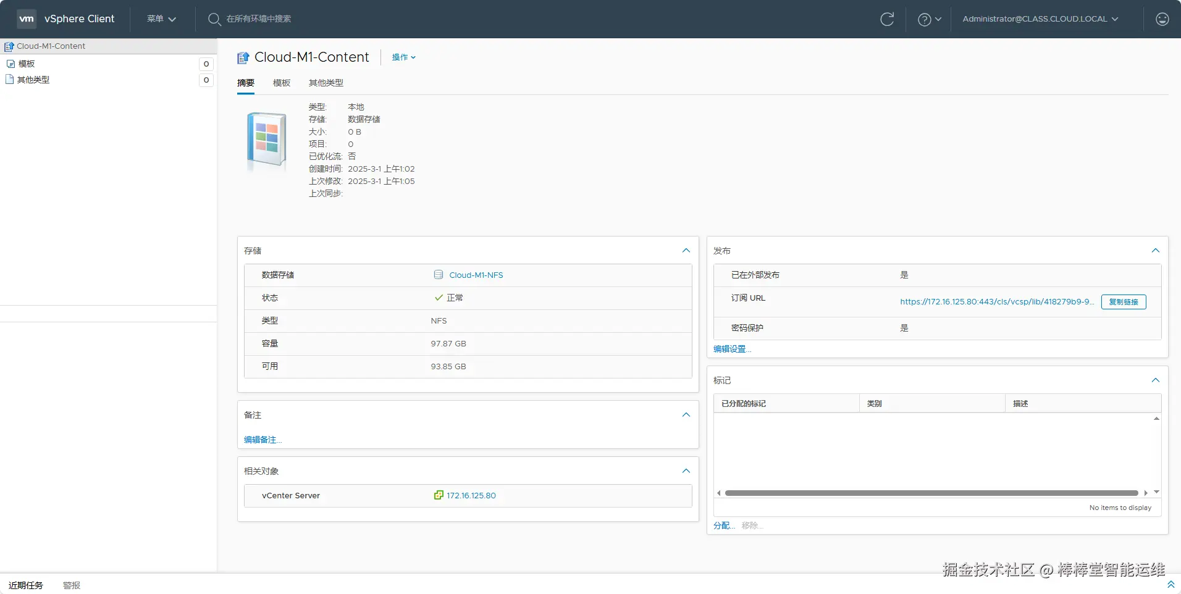Click the 复制链接 copy link button
Image resolution: width=1181 pixels, height=594 pixels.
pos(1124,302)
